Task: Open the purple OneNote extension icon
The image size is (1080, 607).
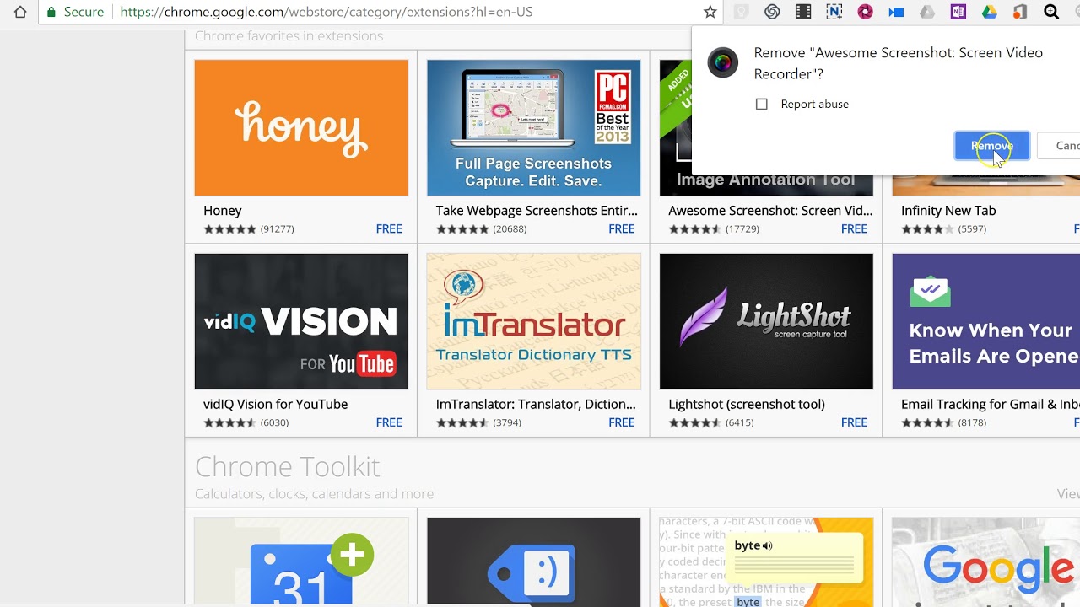Action: (x=958, y=12)
